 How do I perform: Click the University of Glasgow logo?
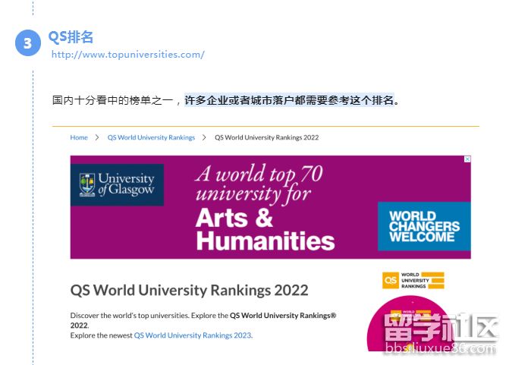click(x=117, y=184)
